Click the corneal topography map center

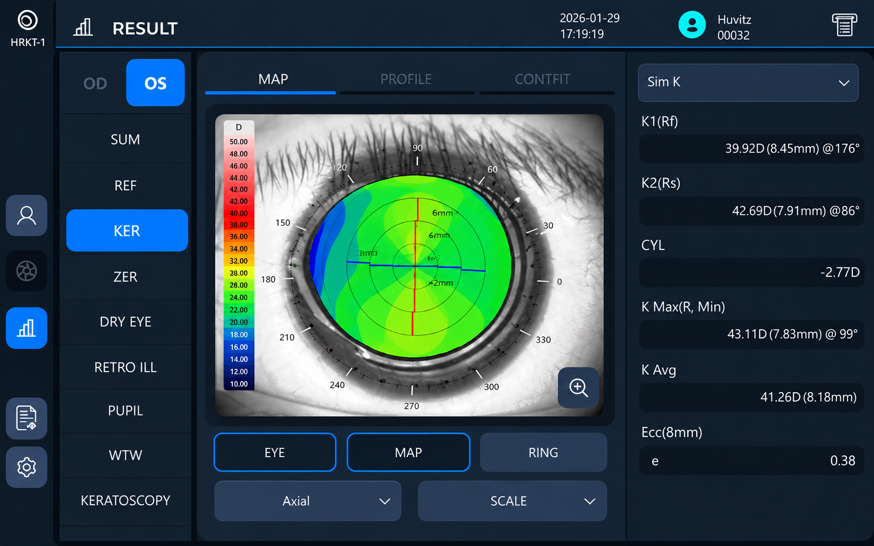tap(415, 267)
